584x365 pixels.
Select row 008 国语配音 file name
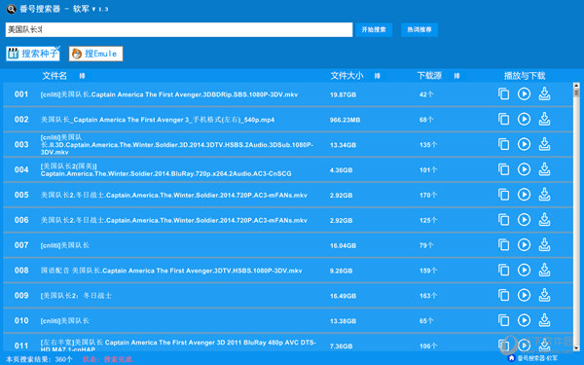171,271
